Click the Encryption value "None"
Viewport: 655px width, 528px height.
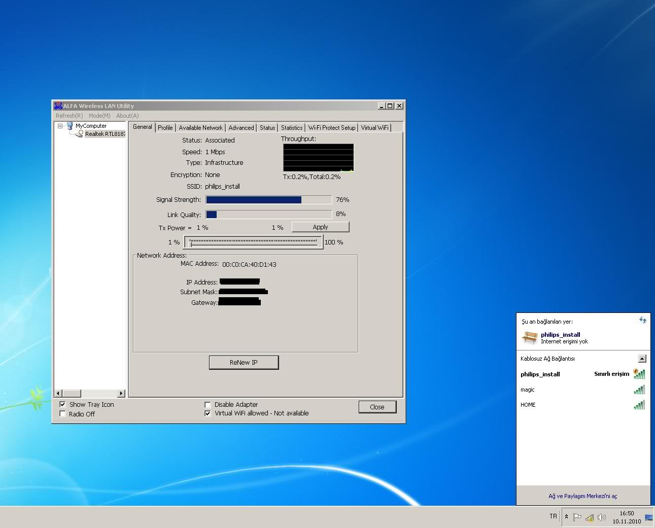pyautogui.click(x=213, y=174)
